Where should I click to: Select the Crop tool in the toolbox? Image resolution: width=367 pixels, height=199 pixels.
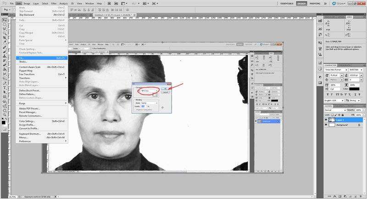coord(5,36)
